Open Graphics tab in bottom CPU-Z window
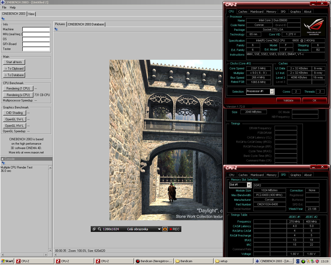 pos(296,175)
